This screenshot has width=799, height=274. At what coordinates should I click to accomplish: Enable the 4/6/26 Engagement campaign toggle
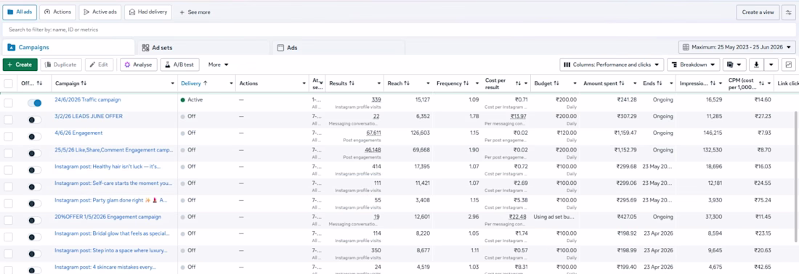pos(34,137)
